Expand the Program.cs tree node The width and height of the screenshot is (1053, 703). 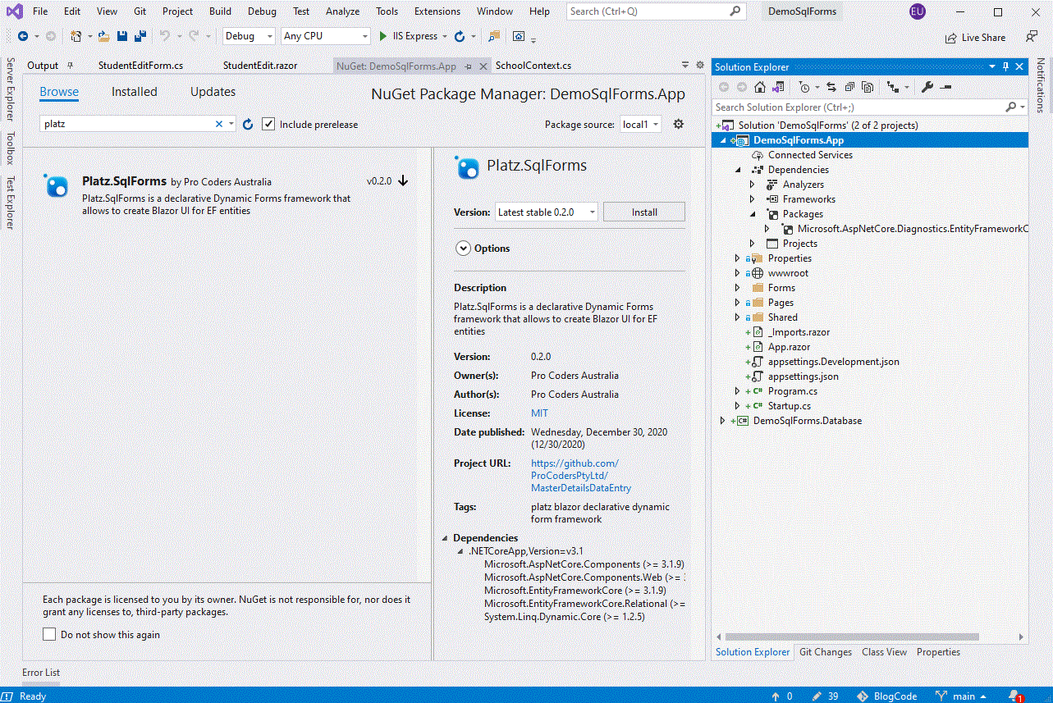tap(737, 391)
